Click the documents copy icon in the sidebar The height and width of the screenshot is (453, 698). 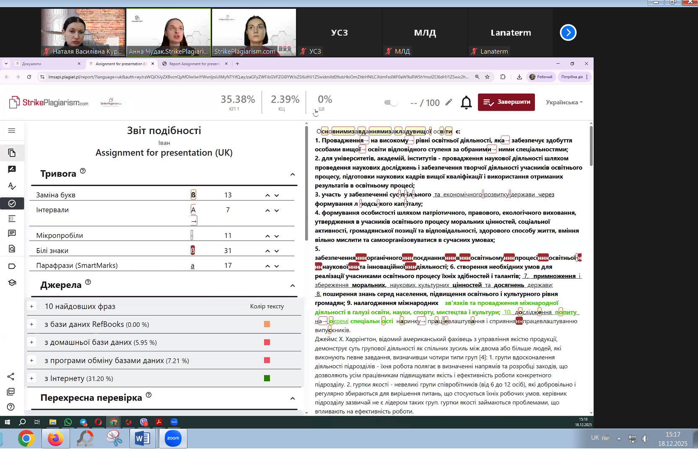pos(12,153)
